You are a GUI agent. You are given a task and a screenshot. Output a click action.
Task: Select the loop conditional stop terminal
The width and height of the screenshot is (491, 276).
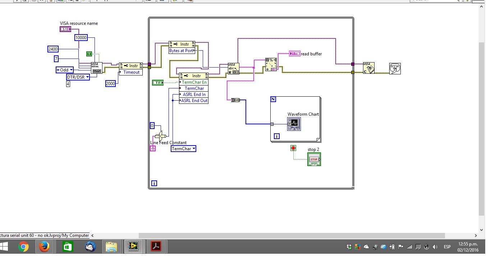click(293, 148)
